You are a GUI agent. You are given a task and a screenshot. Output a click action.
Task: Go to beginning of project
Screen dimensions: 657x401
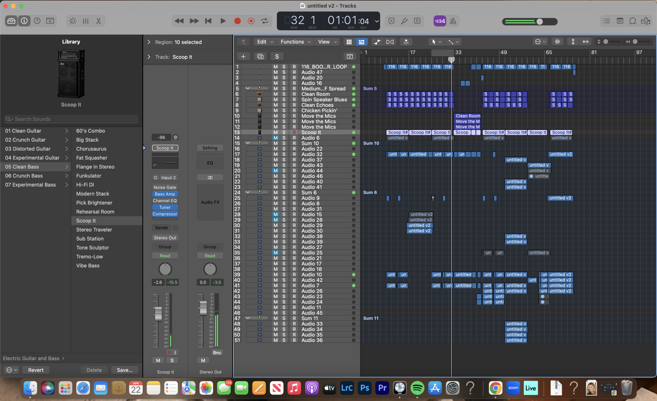coord(208,21)
